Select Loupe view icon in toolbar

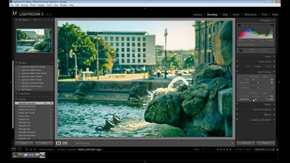pos(58,143)
